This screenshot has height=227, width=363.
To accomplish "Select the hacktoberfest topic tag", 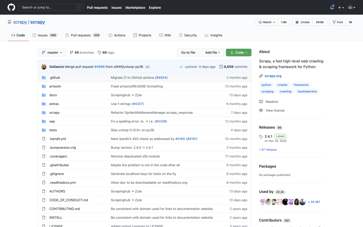I will point(307,91).
